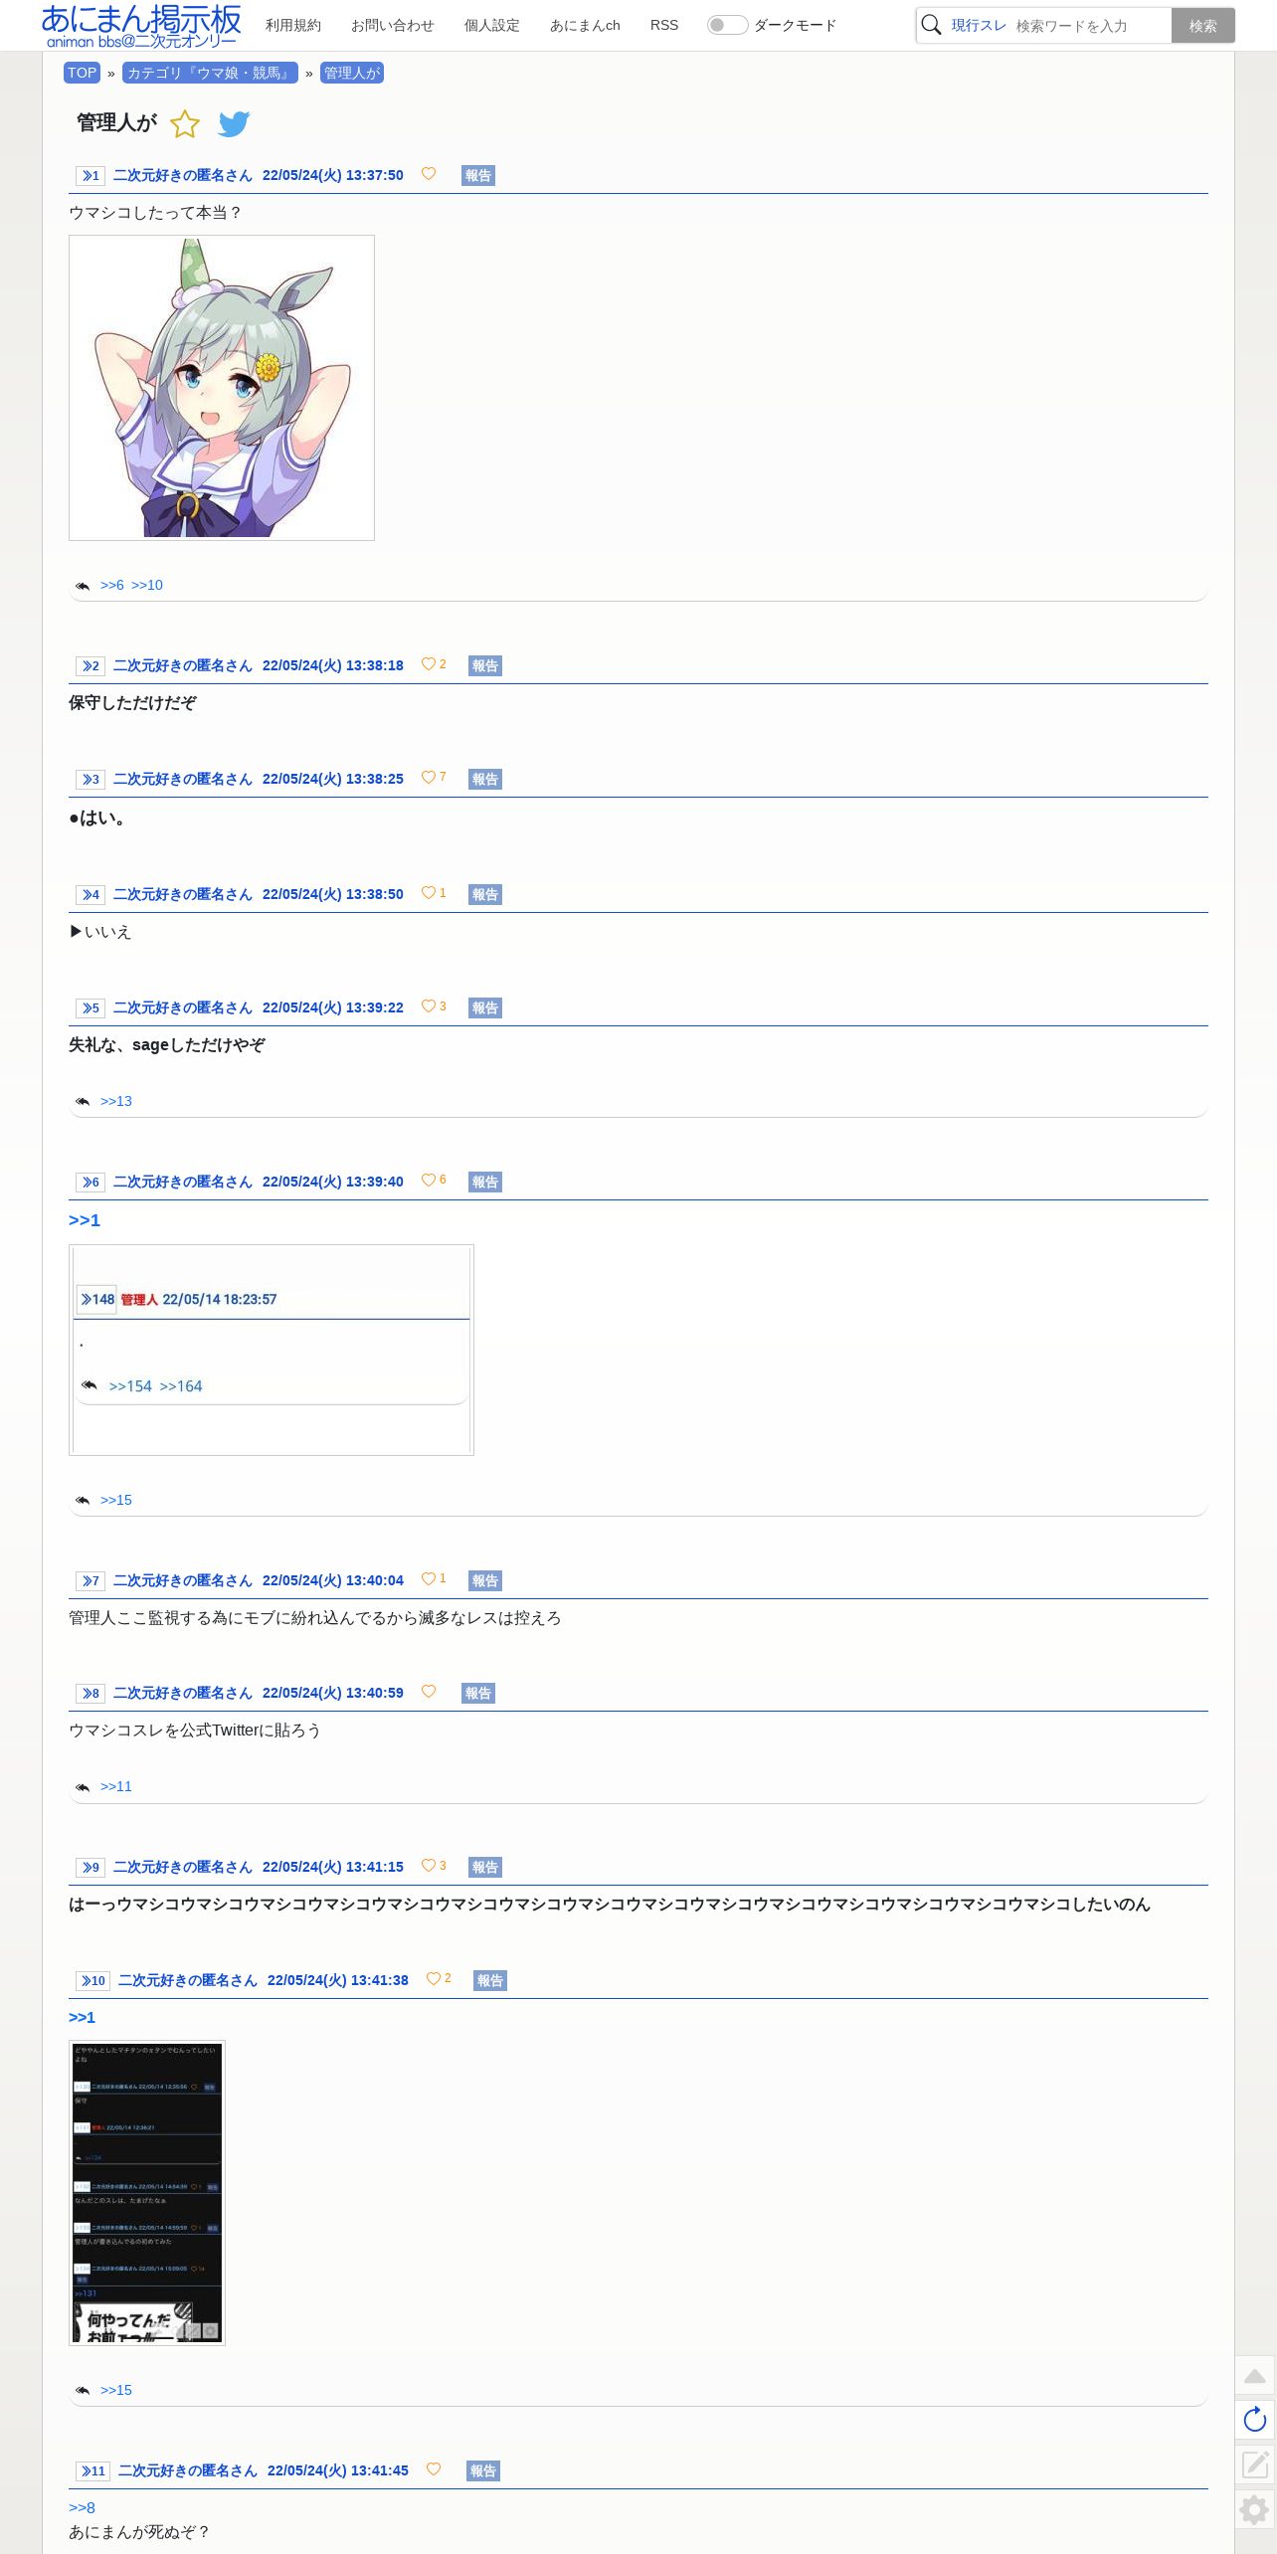Click the magnifier icon in the search box

[931, 25]
